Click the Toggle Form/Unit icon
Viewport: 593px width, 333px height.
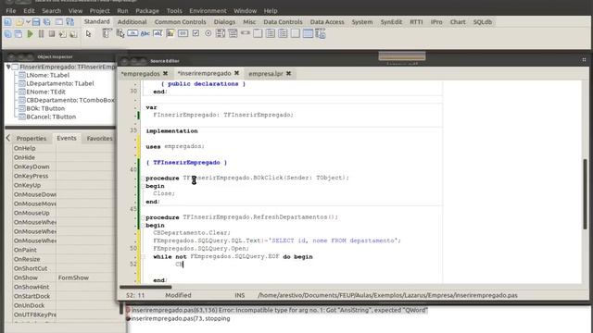70,22
